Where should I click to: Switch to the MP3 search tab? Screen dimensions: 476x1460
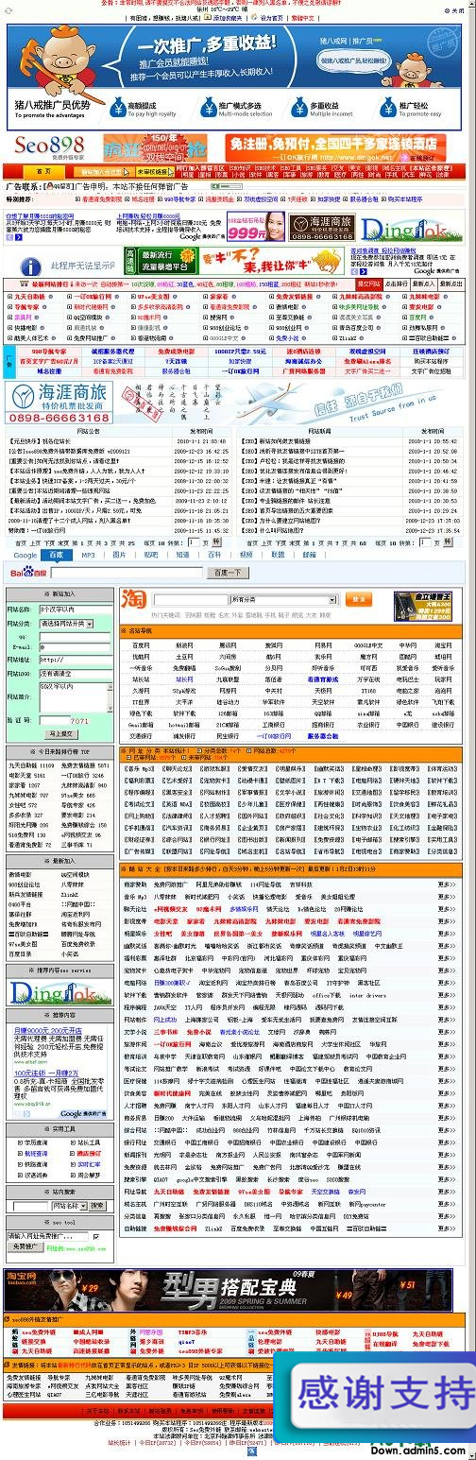point(88,555)
